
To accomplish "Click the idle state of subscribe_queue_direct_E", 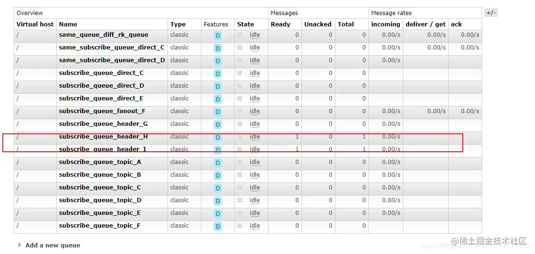I will coord(255,98).
